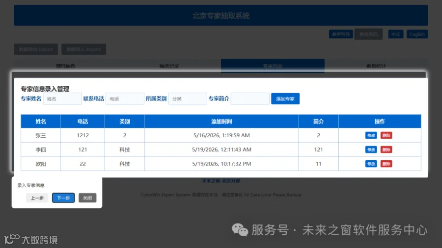
Task: Click 删除 for the 李四 row
Action: click(x=386, y=149)
